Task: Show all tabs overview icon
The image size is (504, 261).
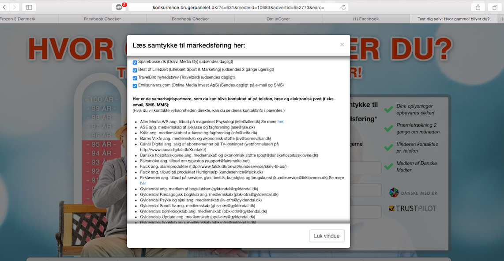Action: [495, 7]
